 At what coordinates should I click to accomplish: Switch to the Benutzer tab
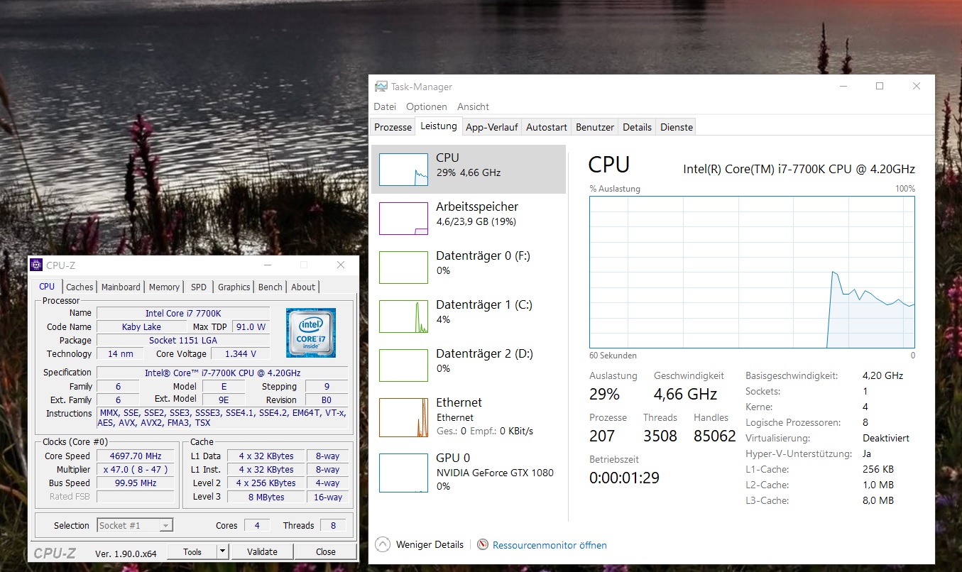(x=594, y=127)
